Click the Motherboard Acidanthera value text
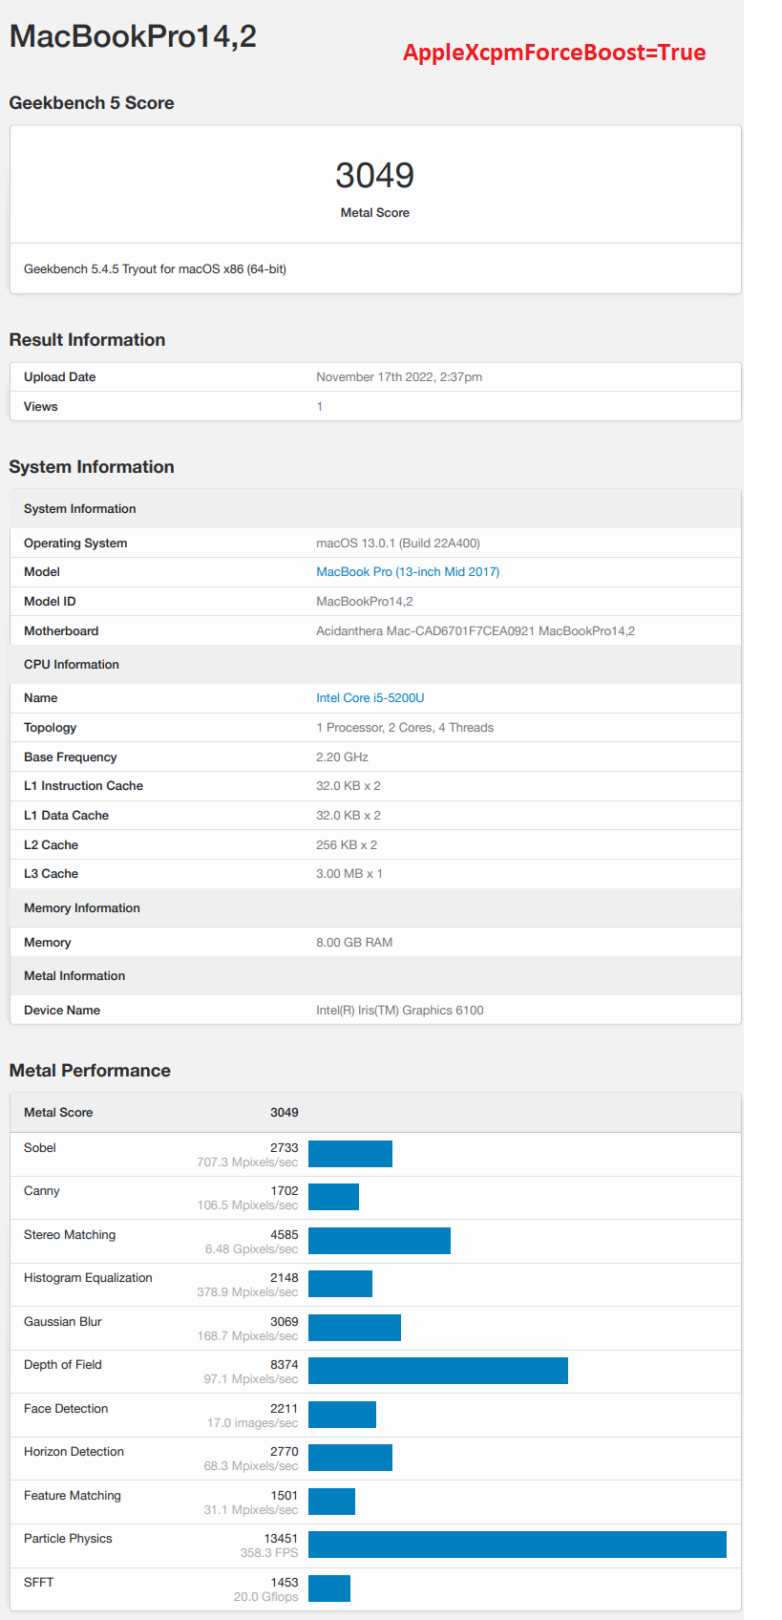 point(476,630)
